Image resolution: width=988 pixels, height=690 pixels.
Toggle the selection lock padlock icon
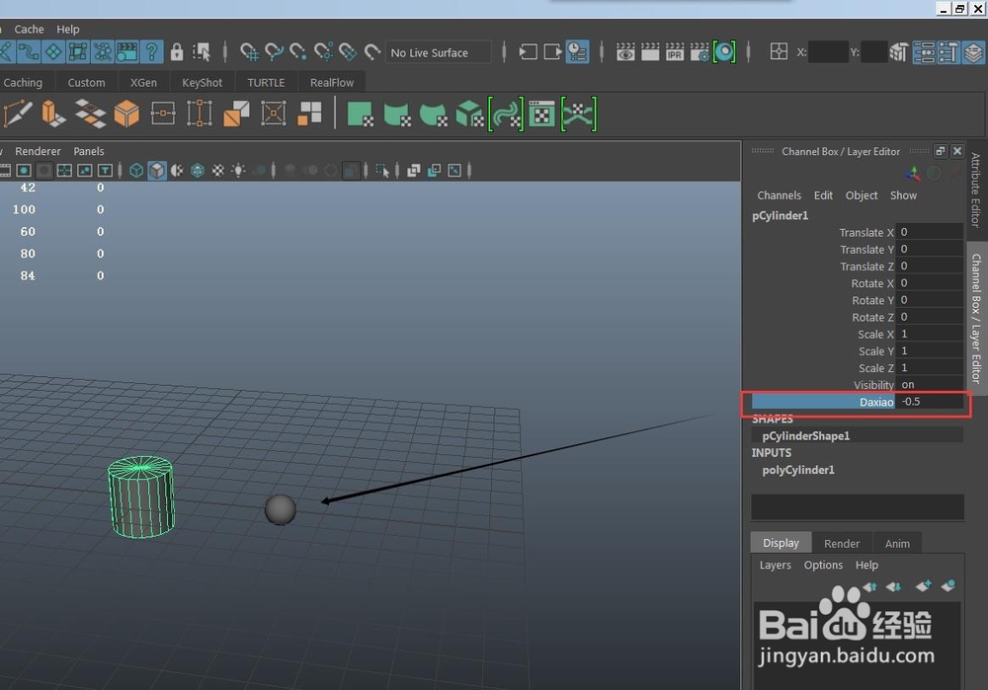click(177, 52)
